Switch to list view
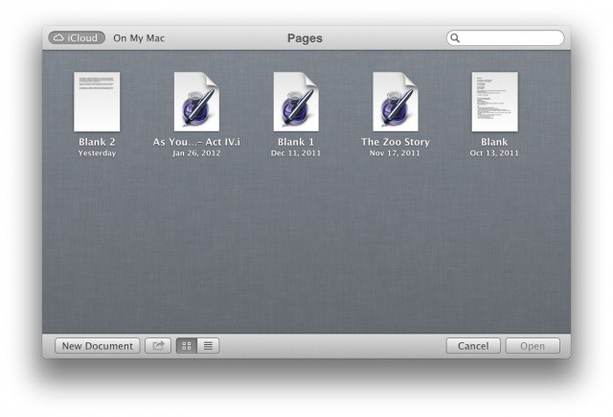The height and width of the screenshot is (417, 613). click(208, 346)
